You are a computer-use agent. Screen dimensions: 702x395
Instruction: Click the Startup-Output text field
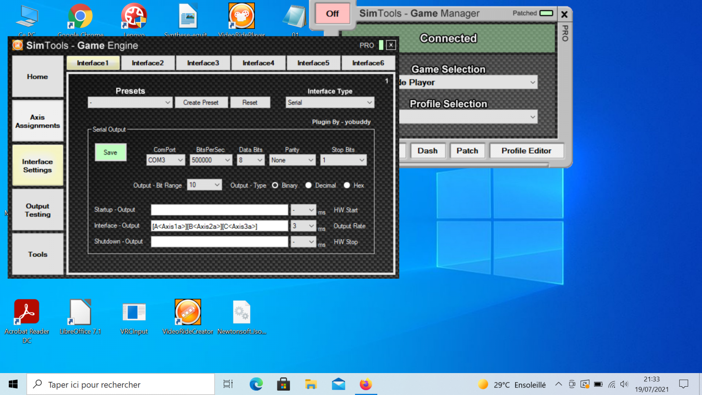(x=219, y=210)
